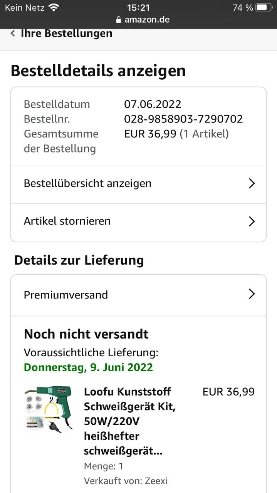Screen dimensions: 277x493
Task: Tap the status bar clock showing 15:21
Action: [x=138, y=7]
